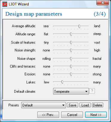This screenshot has height=122, width=111.
Task: Click the Lakes slider handle
Action: 62,82
